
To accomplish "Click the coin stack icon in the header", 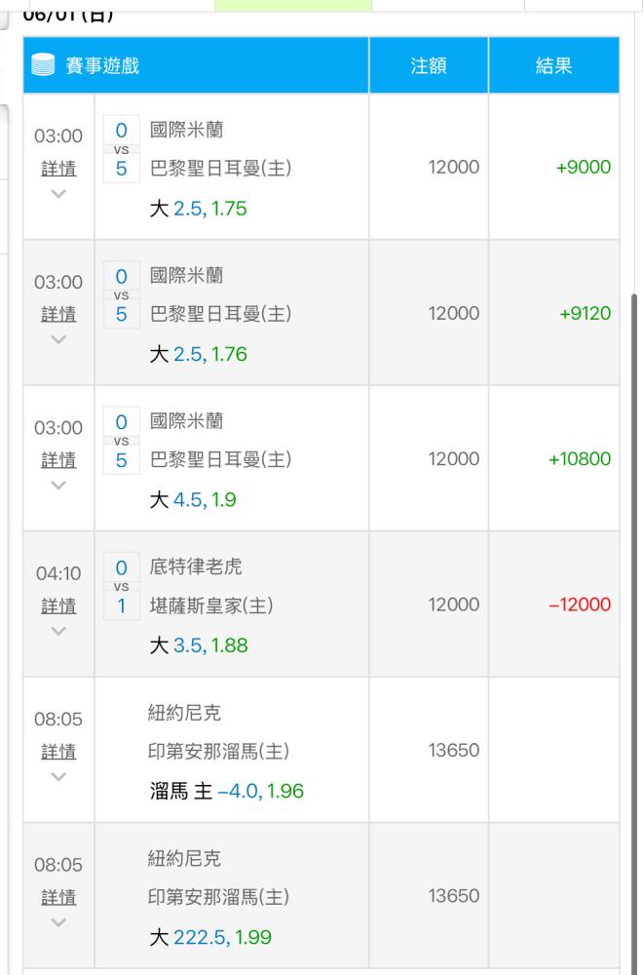I will coord(43,65).
